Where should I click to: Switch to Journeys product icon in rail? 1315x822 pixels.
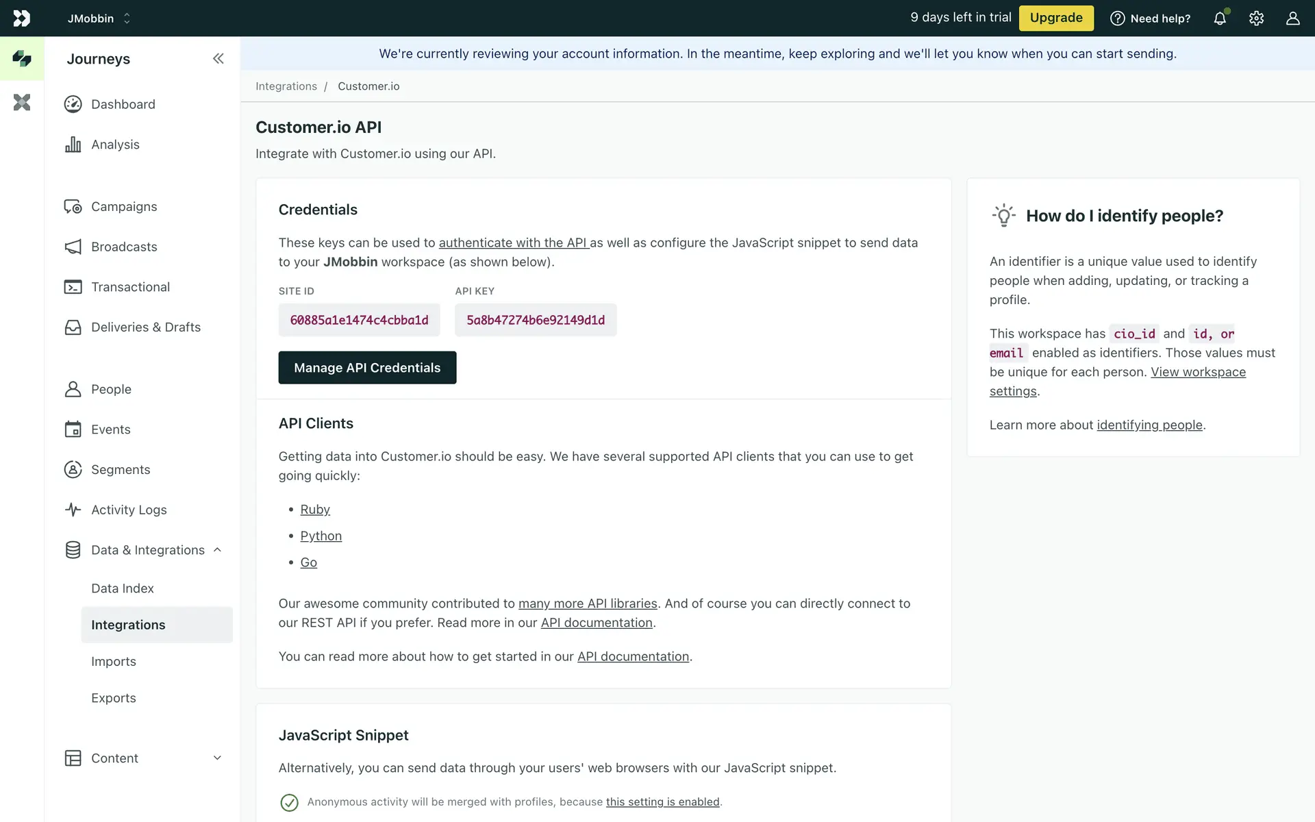pyautogui.click(x=22, y=59)
